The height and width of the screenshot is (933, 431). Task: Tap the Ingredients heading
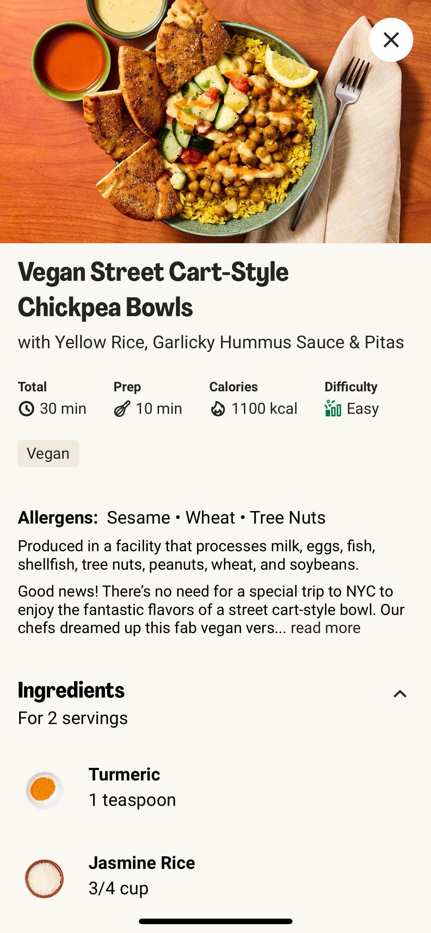(71, 690)
